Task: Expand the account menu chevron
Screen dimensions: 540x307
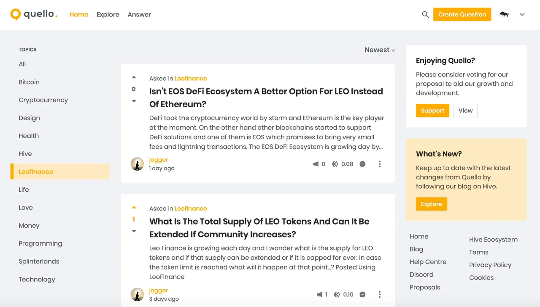Action: click(522, 14)
